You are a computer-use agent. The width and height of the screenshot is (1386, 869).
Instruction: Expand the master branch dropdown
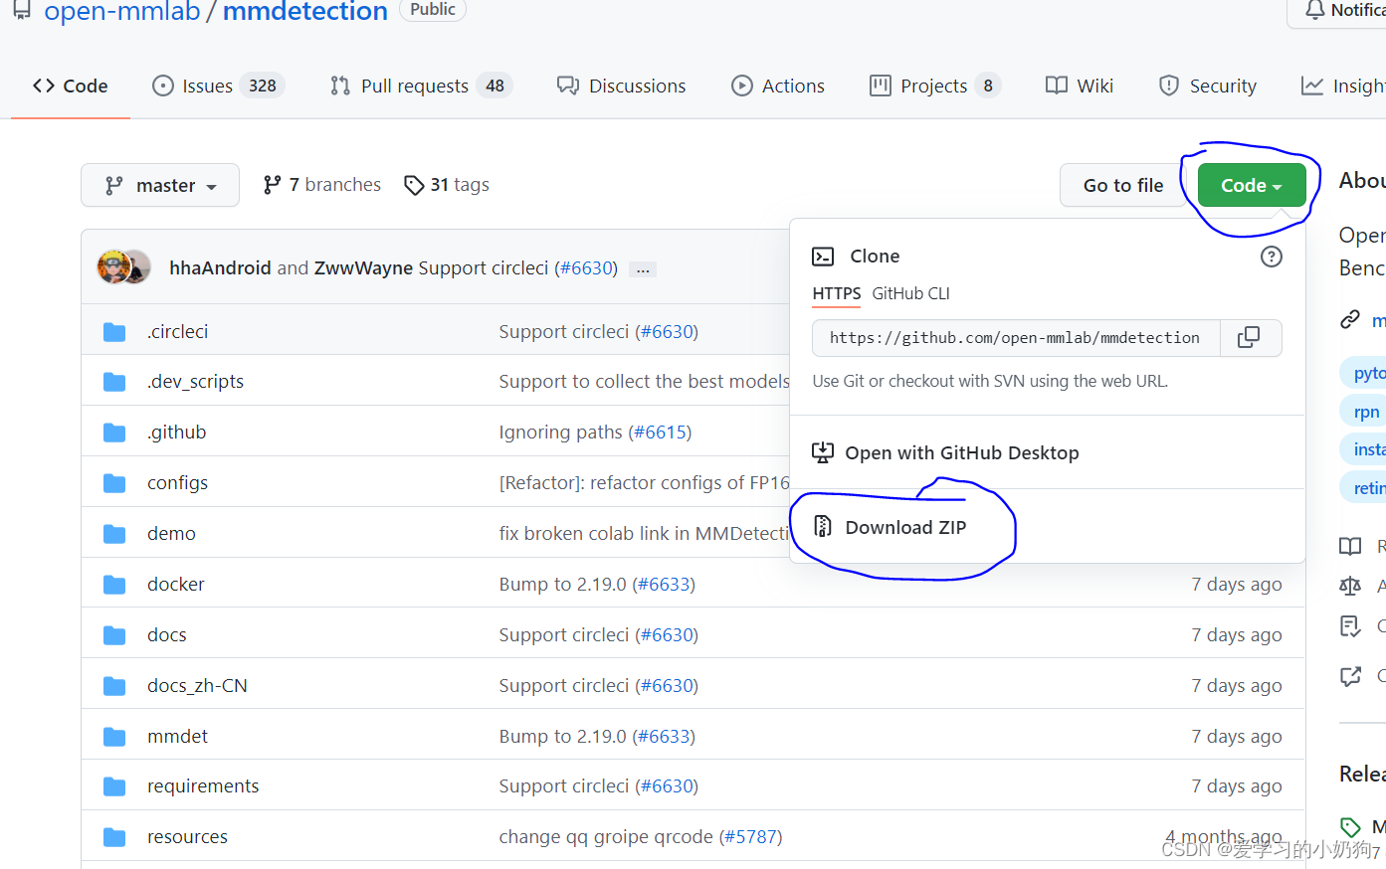(160, 185)
